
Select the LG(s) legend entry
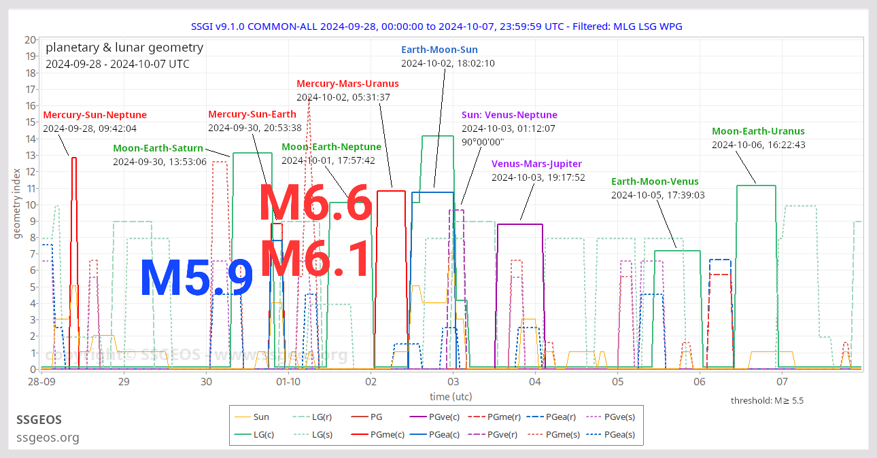point(314,434)
